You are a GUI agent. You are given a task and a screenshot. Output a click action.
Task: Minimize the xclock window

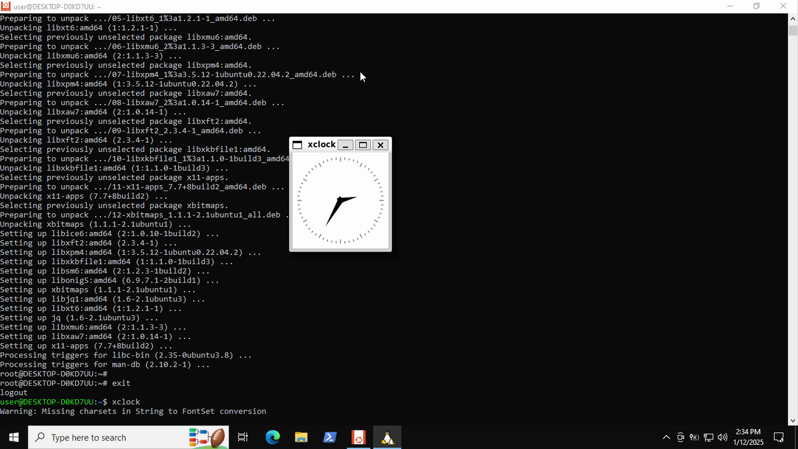click(x=345, y=145)
